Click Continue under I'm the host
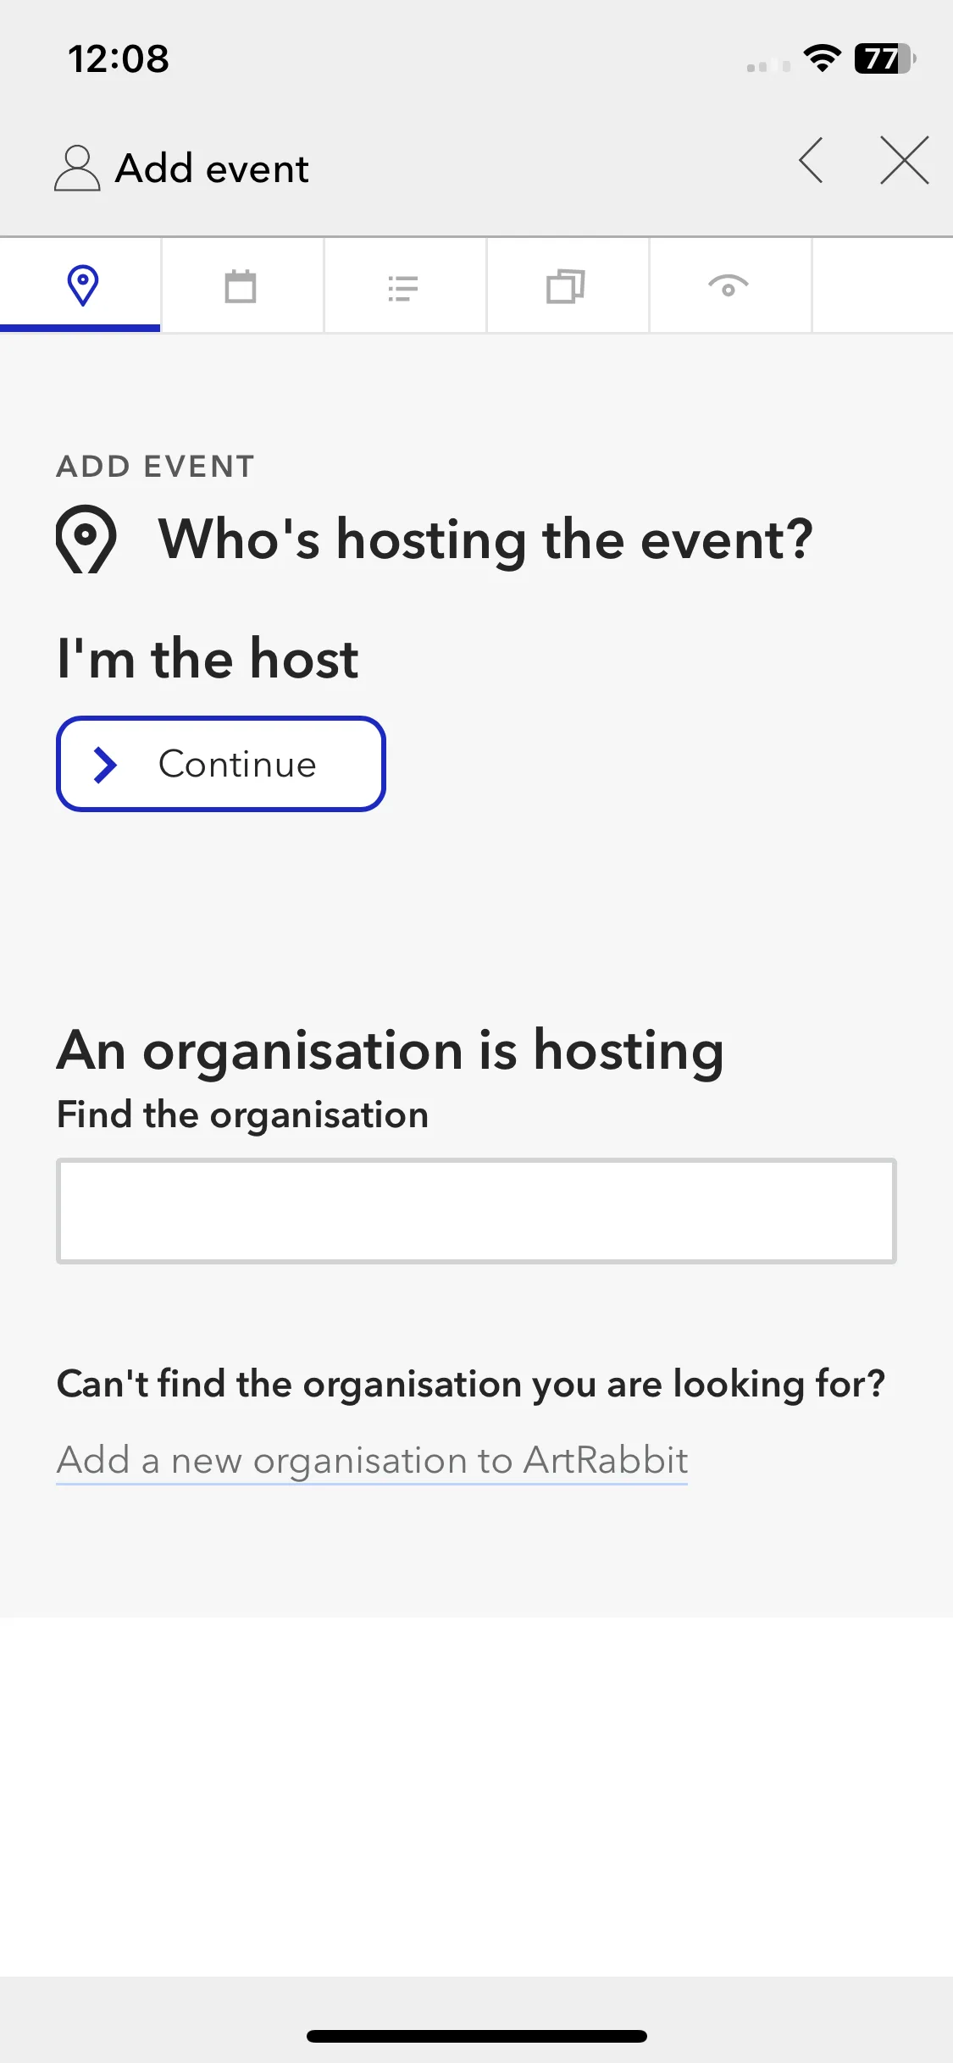953x2063 pixels. pos(221,764)
